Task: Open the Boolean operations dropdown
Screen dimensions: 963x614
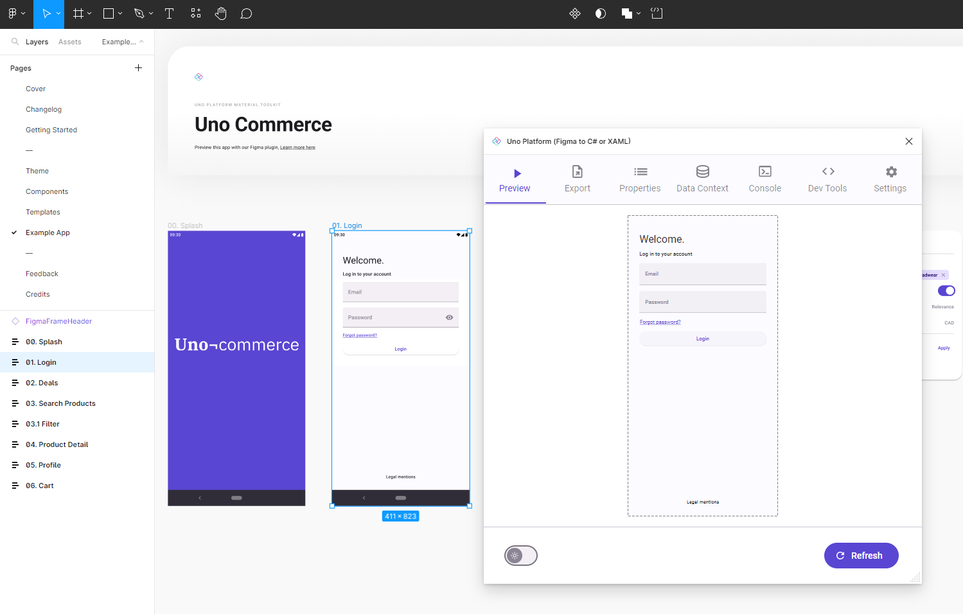Action: pos(639,13)
